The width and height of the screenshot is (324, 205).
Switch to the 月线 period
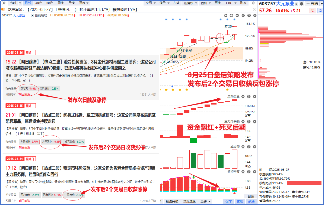(71, 3)
